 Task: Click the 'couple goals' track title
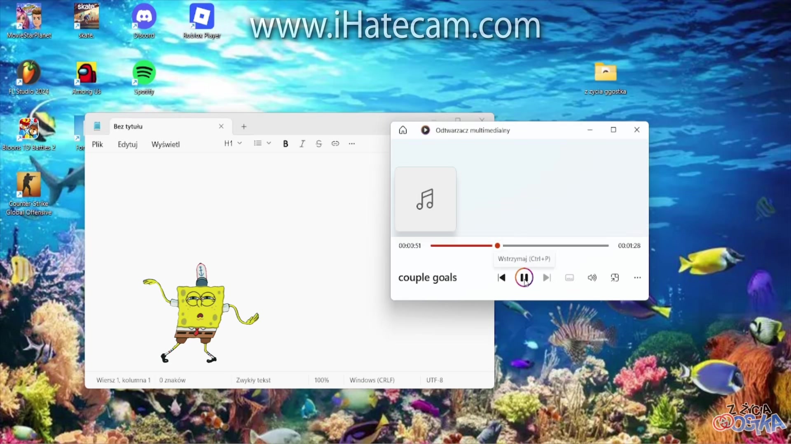pyautogui.click(x=428, y=277)
